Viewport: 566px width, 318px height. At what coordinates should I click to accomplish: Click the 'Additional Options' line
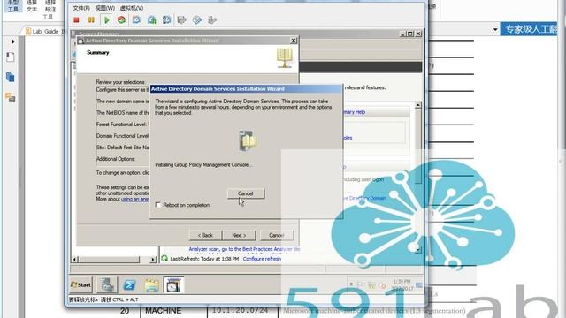116,159
